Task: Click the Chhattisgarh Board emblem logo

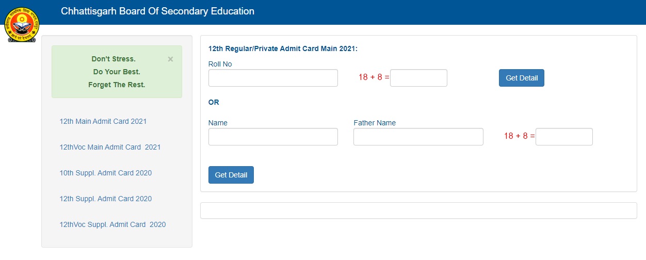Action: pos(21,24)
